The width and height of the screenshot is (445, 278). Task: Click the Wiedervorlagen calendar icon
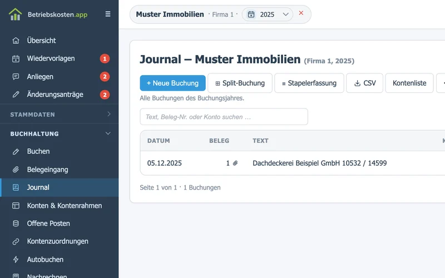[x=16, y=59]
